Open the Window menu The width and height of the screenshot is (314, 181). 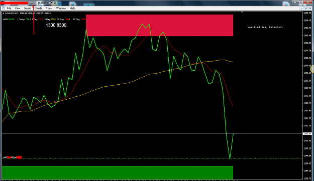[x=61, y=9]
